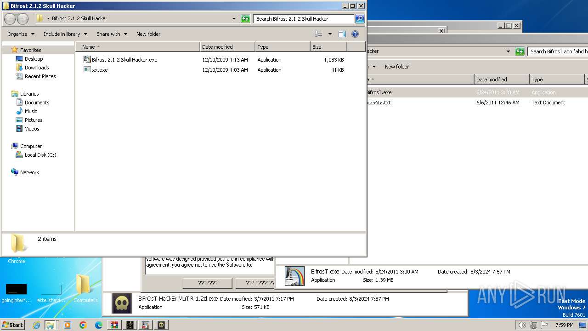Screen dimensions: 588x331
Task: Change view with the views icon
Action: pyautogui.click(x=319, y=34)
